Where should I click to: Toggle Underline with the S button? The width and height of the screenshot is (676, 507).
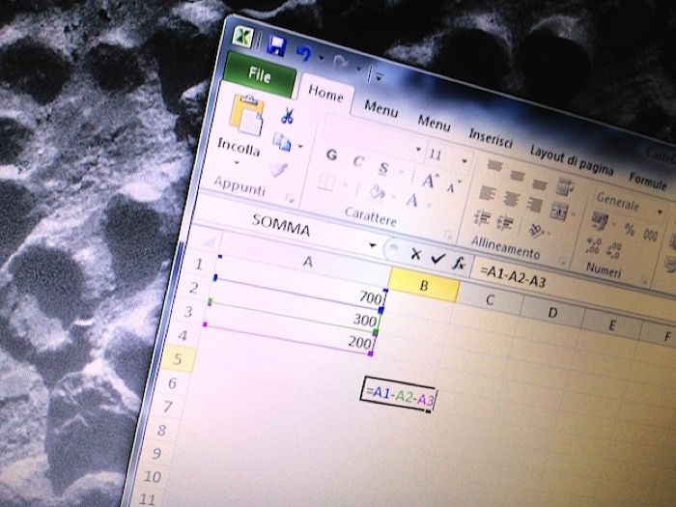coord(383,168)
